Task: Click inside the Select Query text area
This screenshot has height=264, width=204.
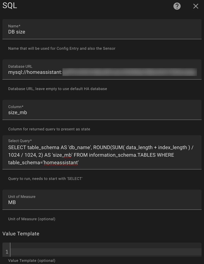Action: click(102, 152)
